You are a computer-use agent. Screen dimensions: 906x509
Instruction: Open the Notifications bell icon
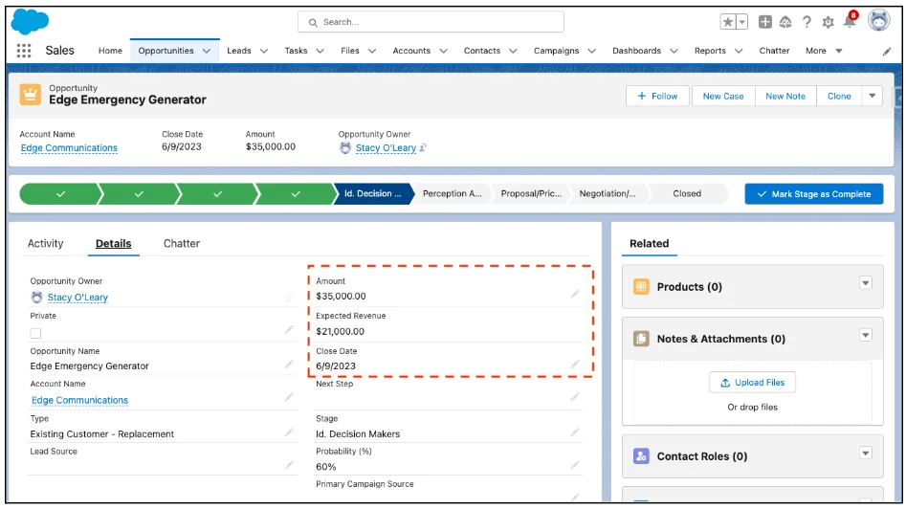[850, 21]
